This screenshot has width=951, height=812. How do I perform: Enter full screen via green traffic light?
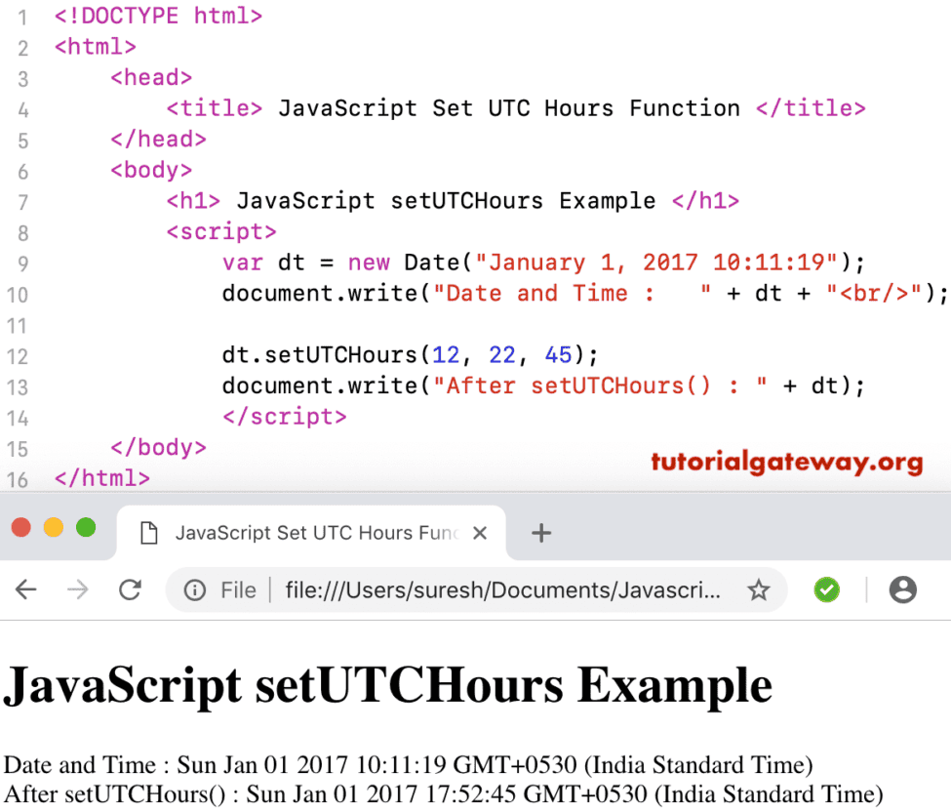pyautogui.click(x=86, y=526)
